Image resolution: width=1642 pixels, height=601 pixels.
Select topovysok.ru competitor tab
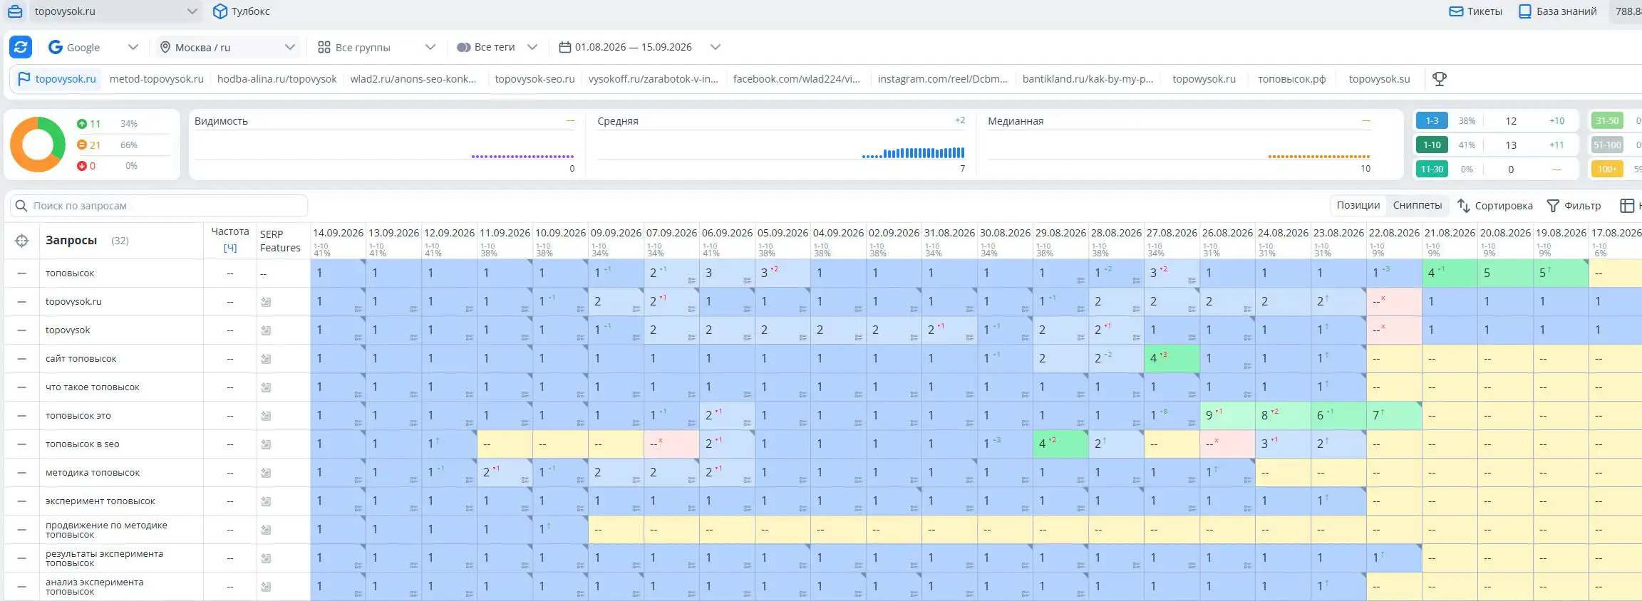(57, 79)
